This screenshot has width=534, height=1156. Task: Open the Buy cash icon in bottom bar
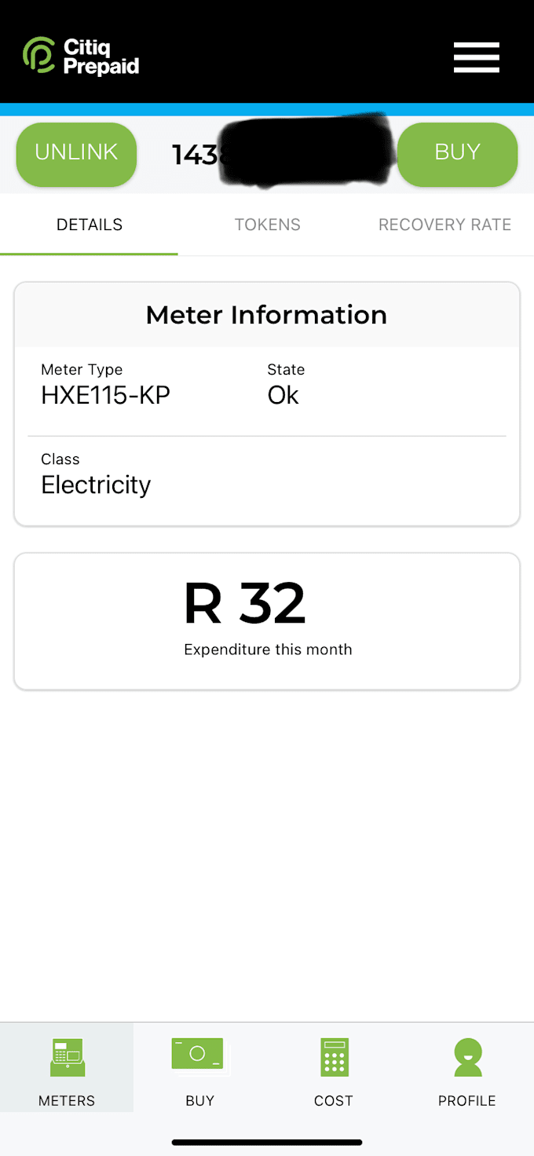(199, 1054)
